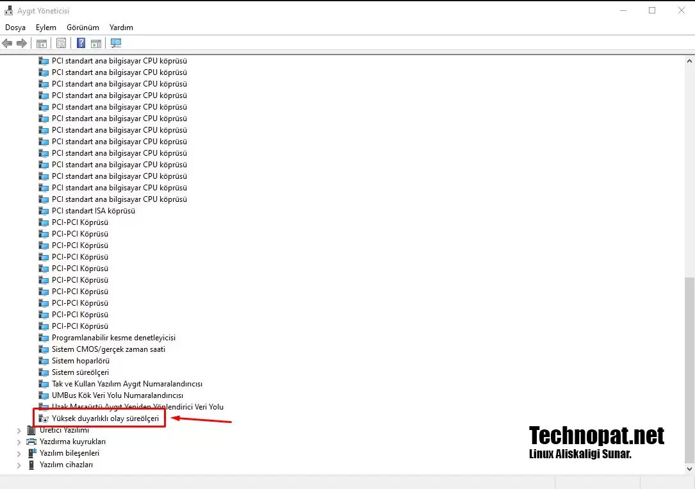Click the scan for hardware changes icon
The width and height of the screenshot is (695, 489).
click(x=116, y=43)
